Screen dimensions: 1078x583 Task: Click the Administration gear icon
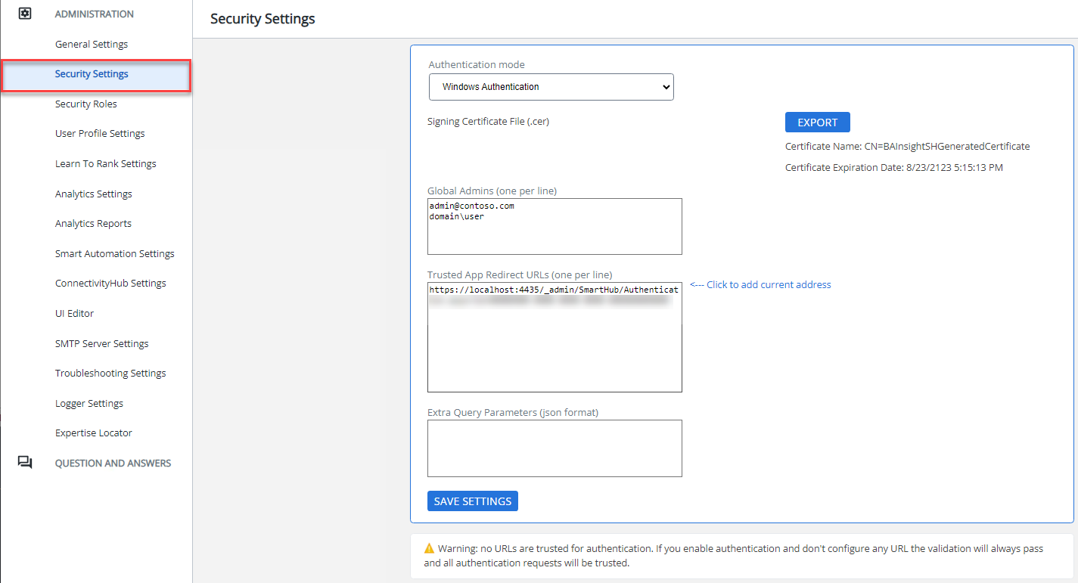(25, 14)
